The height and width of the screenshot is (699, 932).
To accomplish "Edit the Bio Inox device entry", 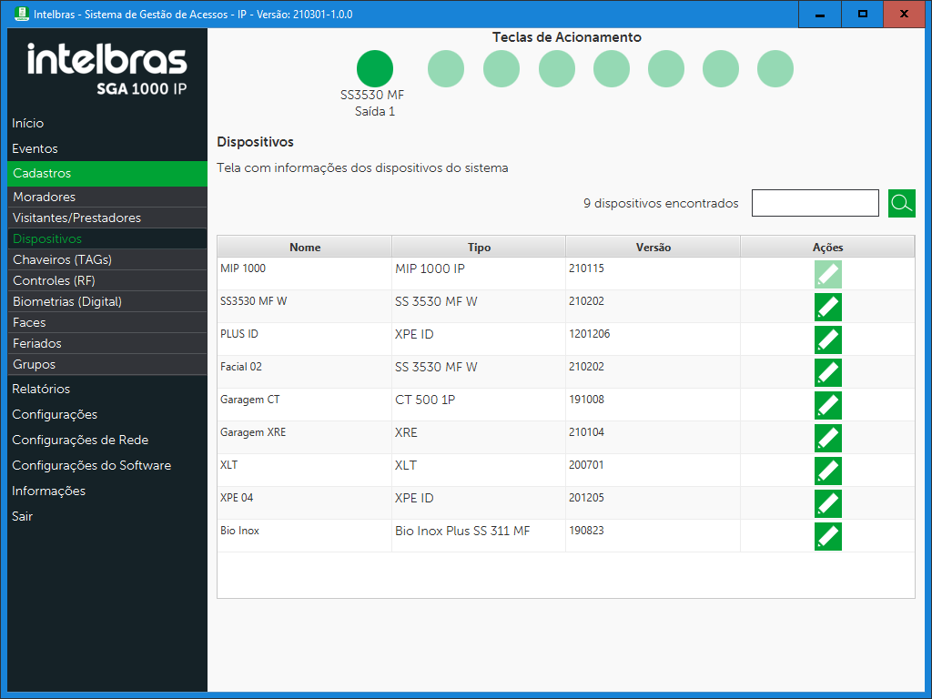I will tap(827, 537).
